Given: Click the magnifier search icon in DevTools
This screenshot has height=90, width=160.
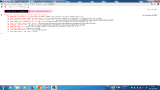Looking at the screenshot, I should 2,4.
